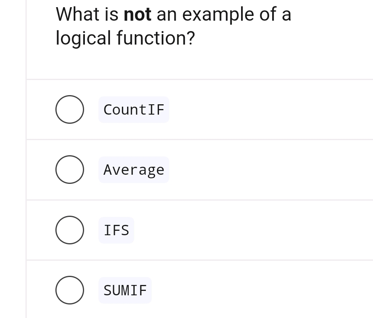The height and width of the screenshot is (318, 373).
Task: Click the CountIF answer label
Action: tap(134, 109)
